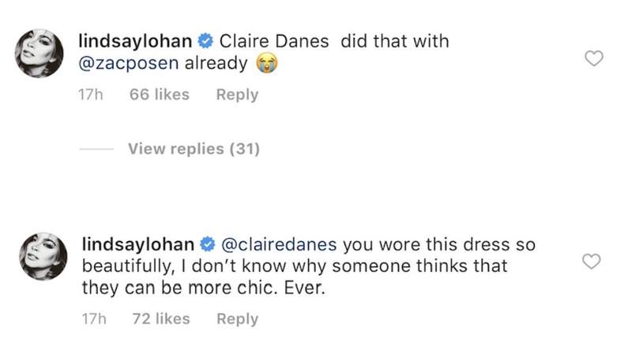Reply to the comment with 66 likes
This screenshot has height=340, width=632.
237,95
